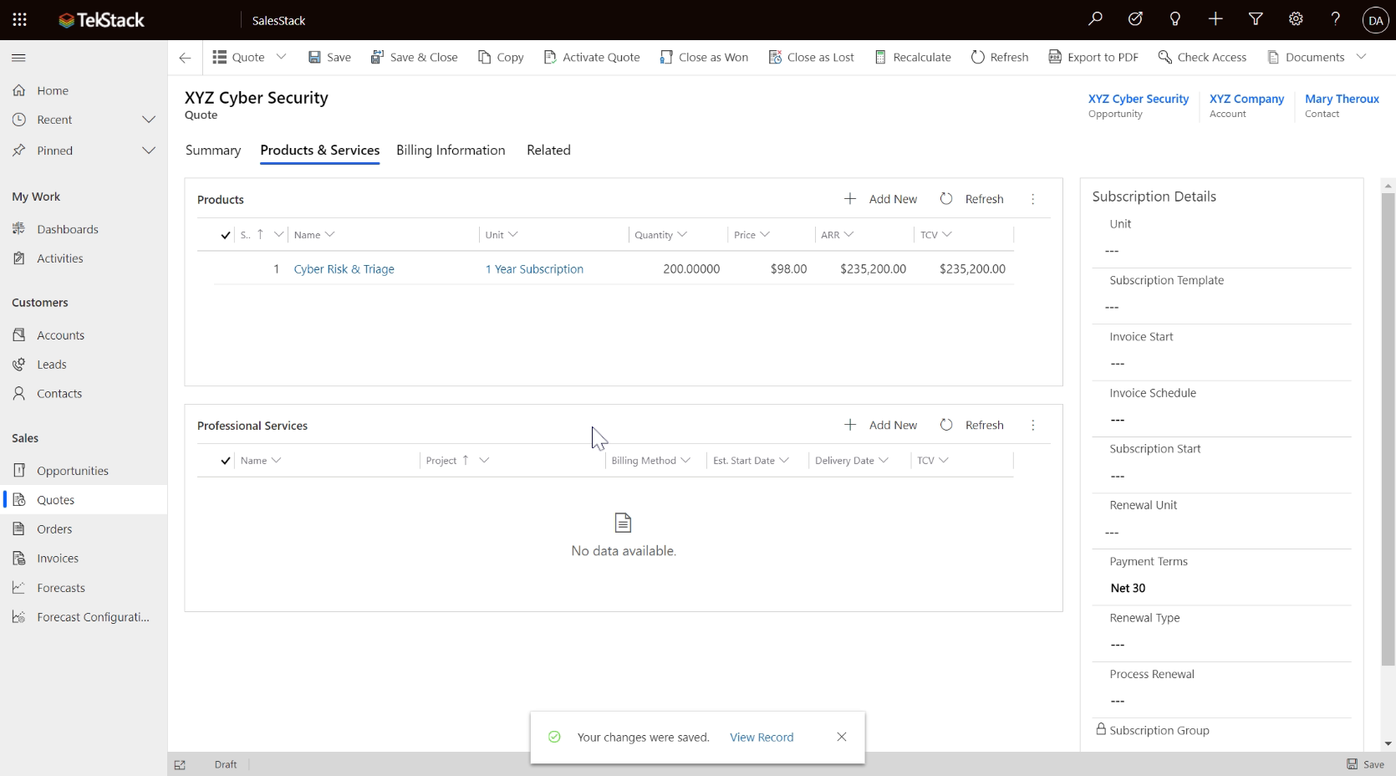The height and width of the screenshot is (776, 1396).
Task: Open the task flow checkmark circle icon
Action: [x=1135, y=19]
